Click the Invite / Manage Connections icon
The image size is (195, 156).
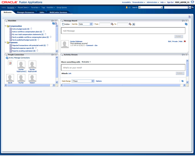click(7, 58)
